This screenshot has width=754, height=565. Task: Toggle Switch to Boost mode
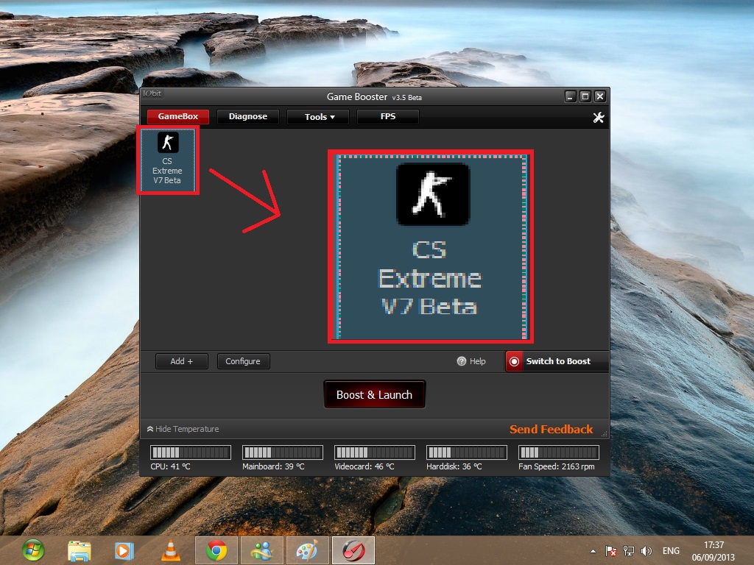(557, 361)
